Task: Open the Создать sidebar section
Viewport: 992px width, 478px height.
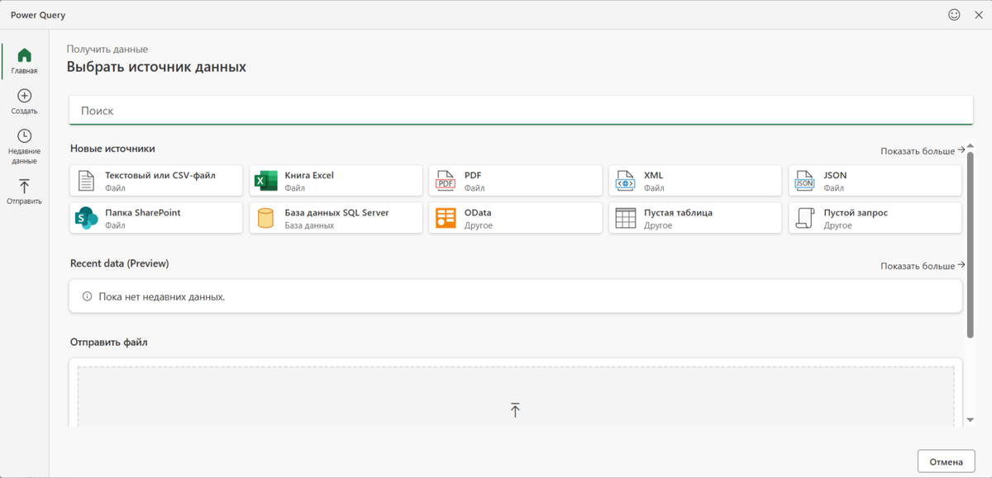Action: (24, 101)
